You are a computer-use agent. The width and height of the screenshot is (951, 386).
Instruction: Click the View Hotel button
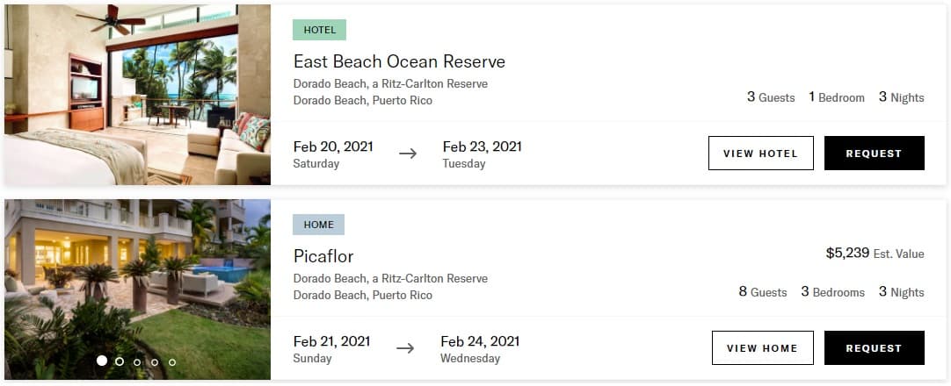(x=760, y=153)
